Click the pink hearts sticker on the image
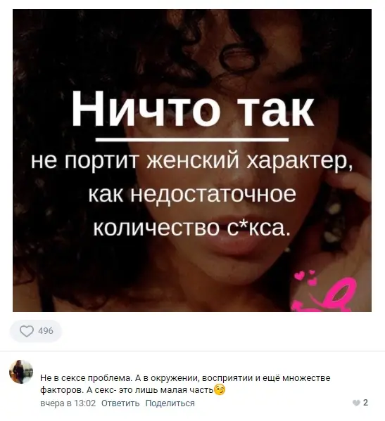 305,278
